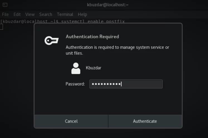Select the Kbuzdar user name
This screenshot has height=138, width=208.
[94, 68]
